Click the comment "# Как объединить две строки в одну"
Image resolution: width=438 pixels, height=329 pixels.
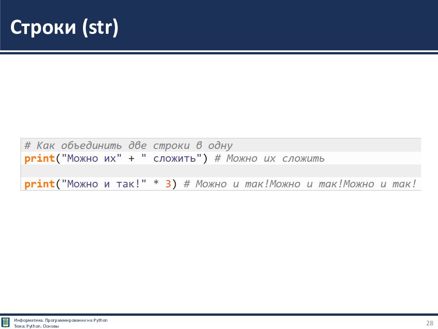[x=128, y=146]
